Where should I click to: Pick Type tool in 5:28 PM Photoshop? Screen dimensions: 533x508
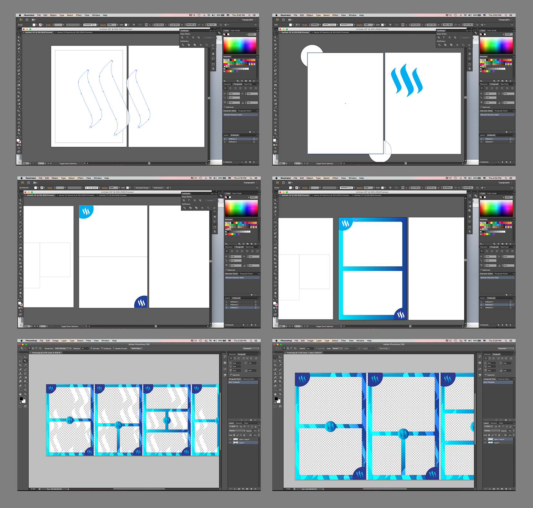tap(25, 386)
